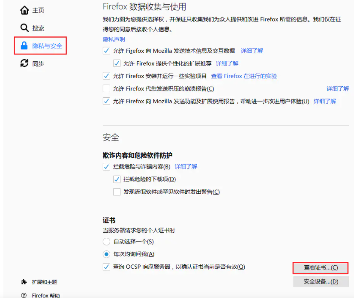Click the Sync arrows icon in sidebar

pos(24,63)
